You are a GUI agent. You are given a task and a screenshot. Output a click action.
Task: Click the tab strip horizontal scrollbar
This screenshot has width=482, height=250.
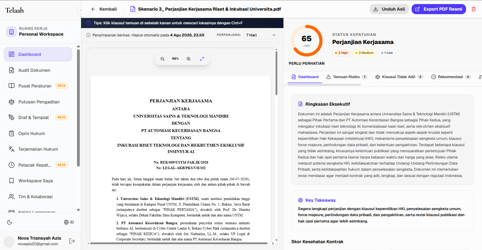point(324,85)
